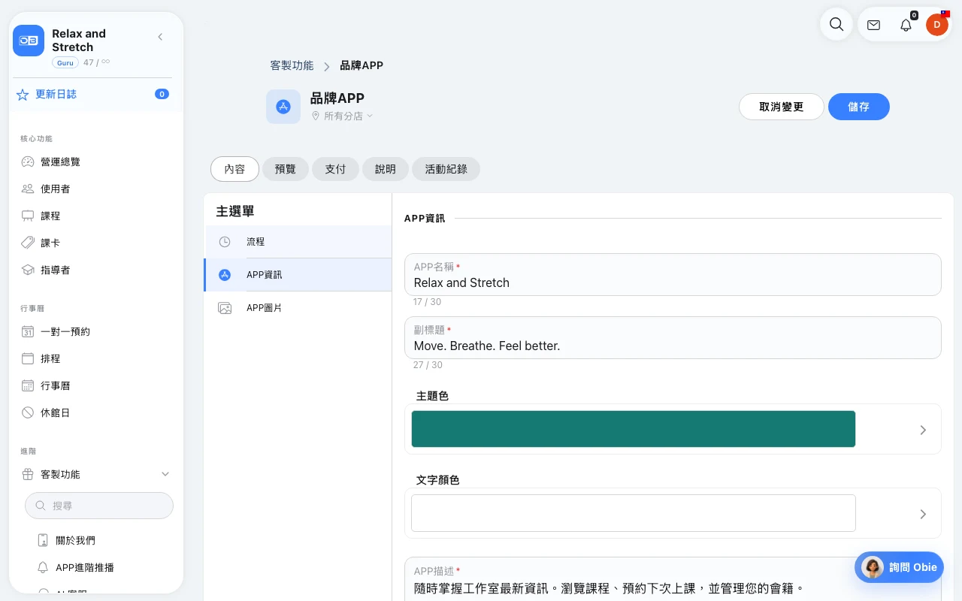Click the 取消變更 button
This screenshot has width=962, height=601.
click(x=782, y=107)
